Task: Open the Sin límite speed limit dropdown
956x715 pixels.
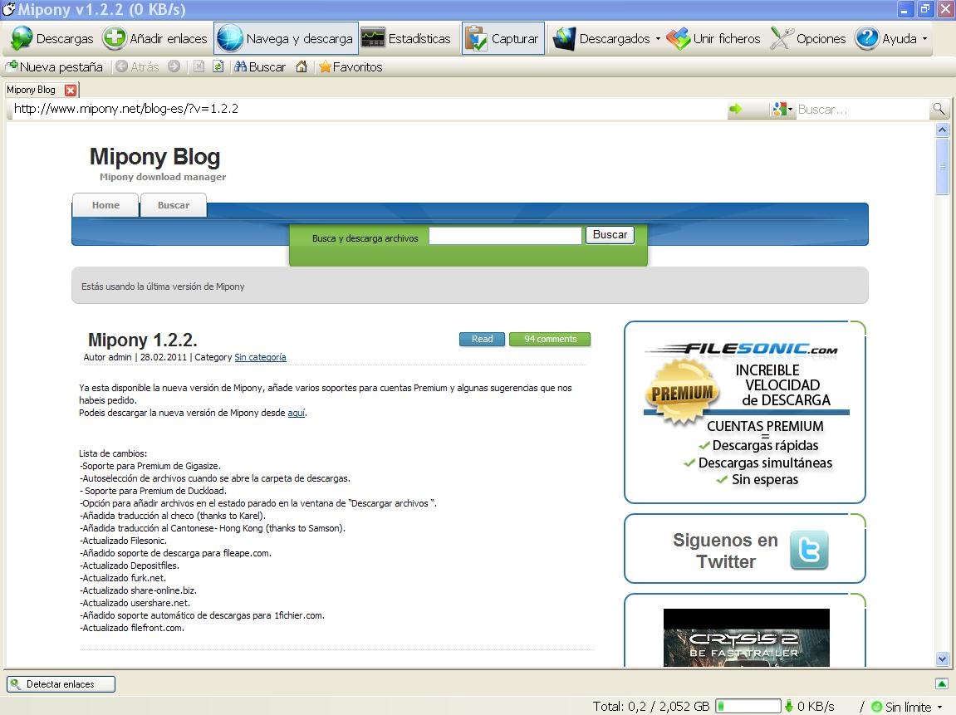Action: tap(907, 707)
